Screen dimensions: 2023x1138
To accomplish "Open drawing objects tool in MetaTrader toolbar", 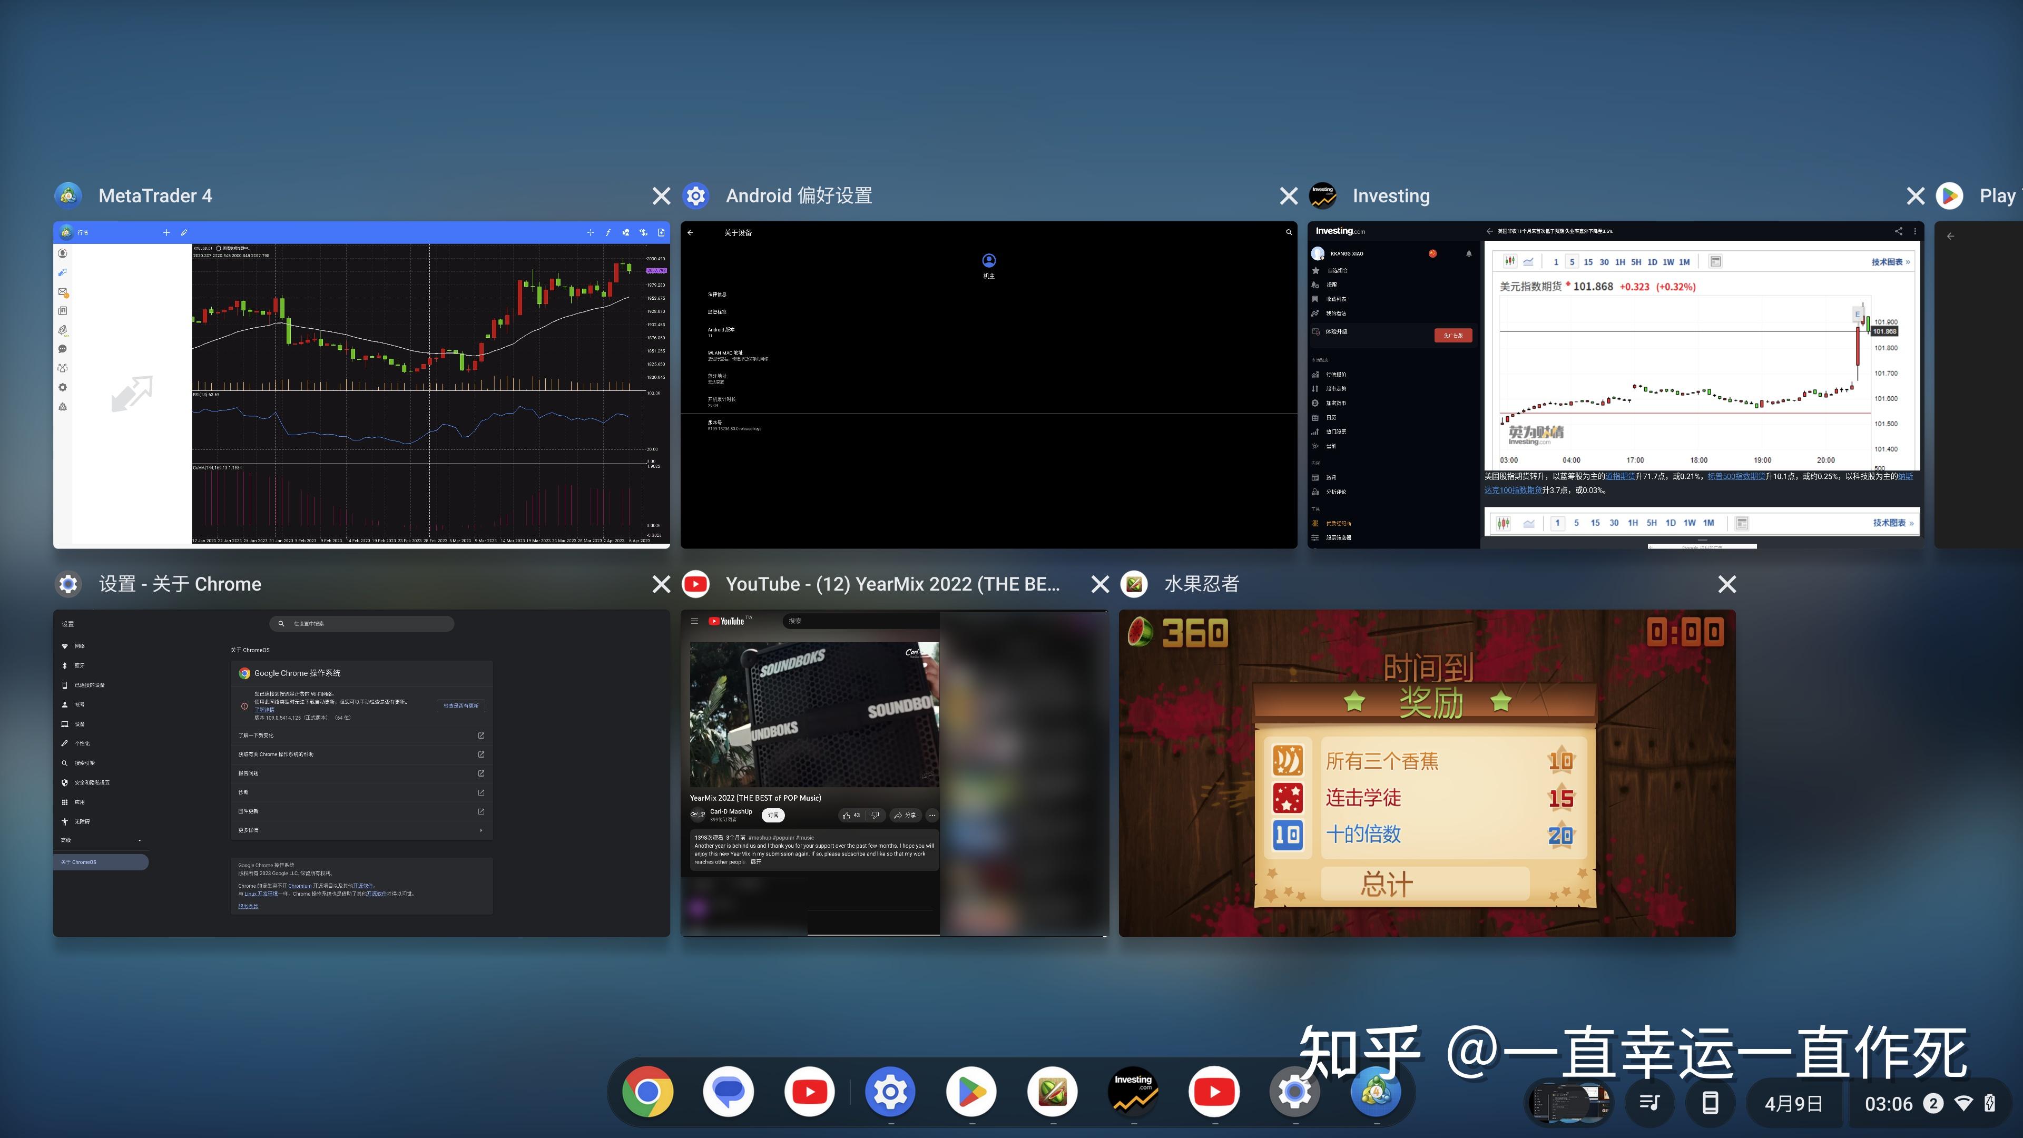I will pyautogui.click(x=627, y=232).
